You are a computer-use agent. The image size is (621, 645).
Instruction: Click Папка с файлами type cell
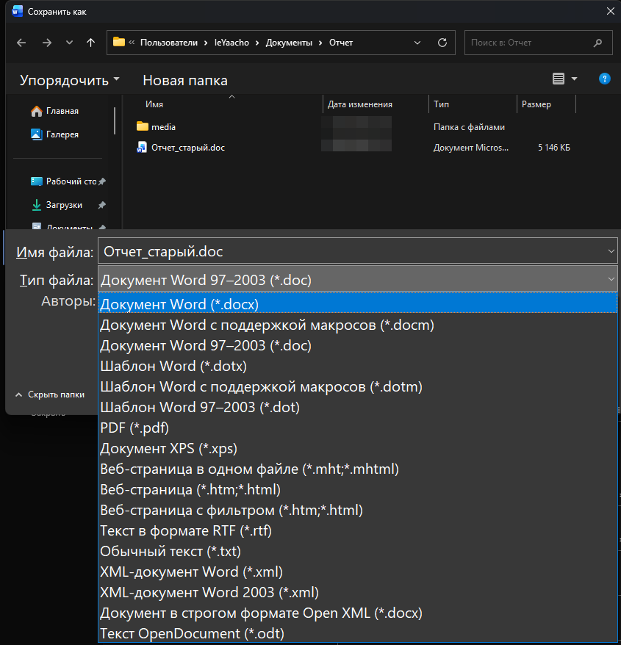click(469, 127)
